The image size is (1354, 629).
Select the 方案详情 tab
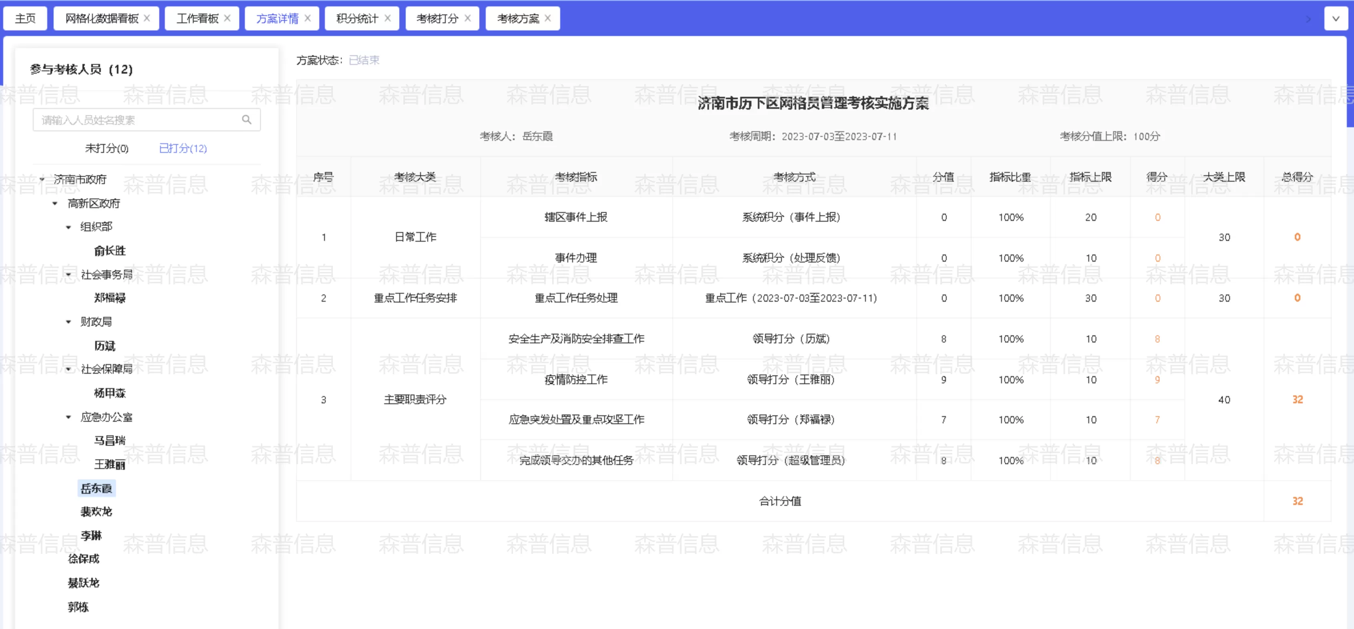coord(277,18)
